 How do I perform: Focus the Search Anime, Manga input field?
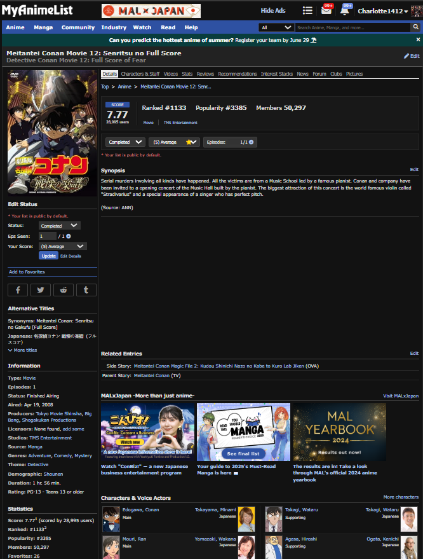tap(353, 28)
